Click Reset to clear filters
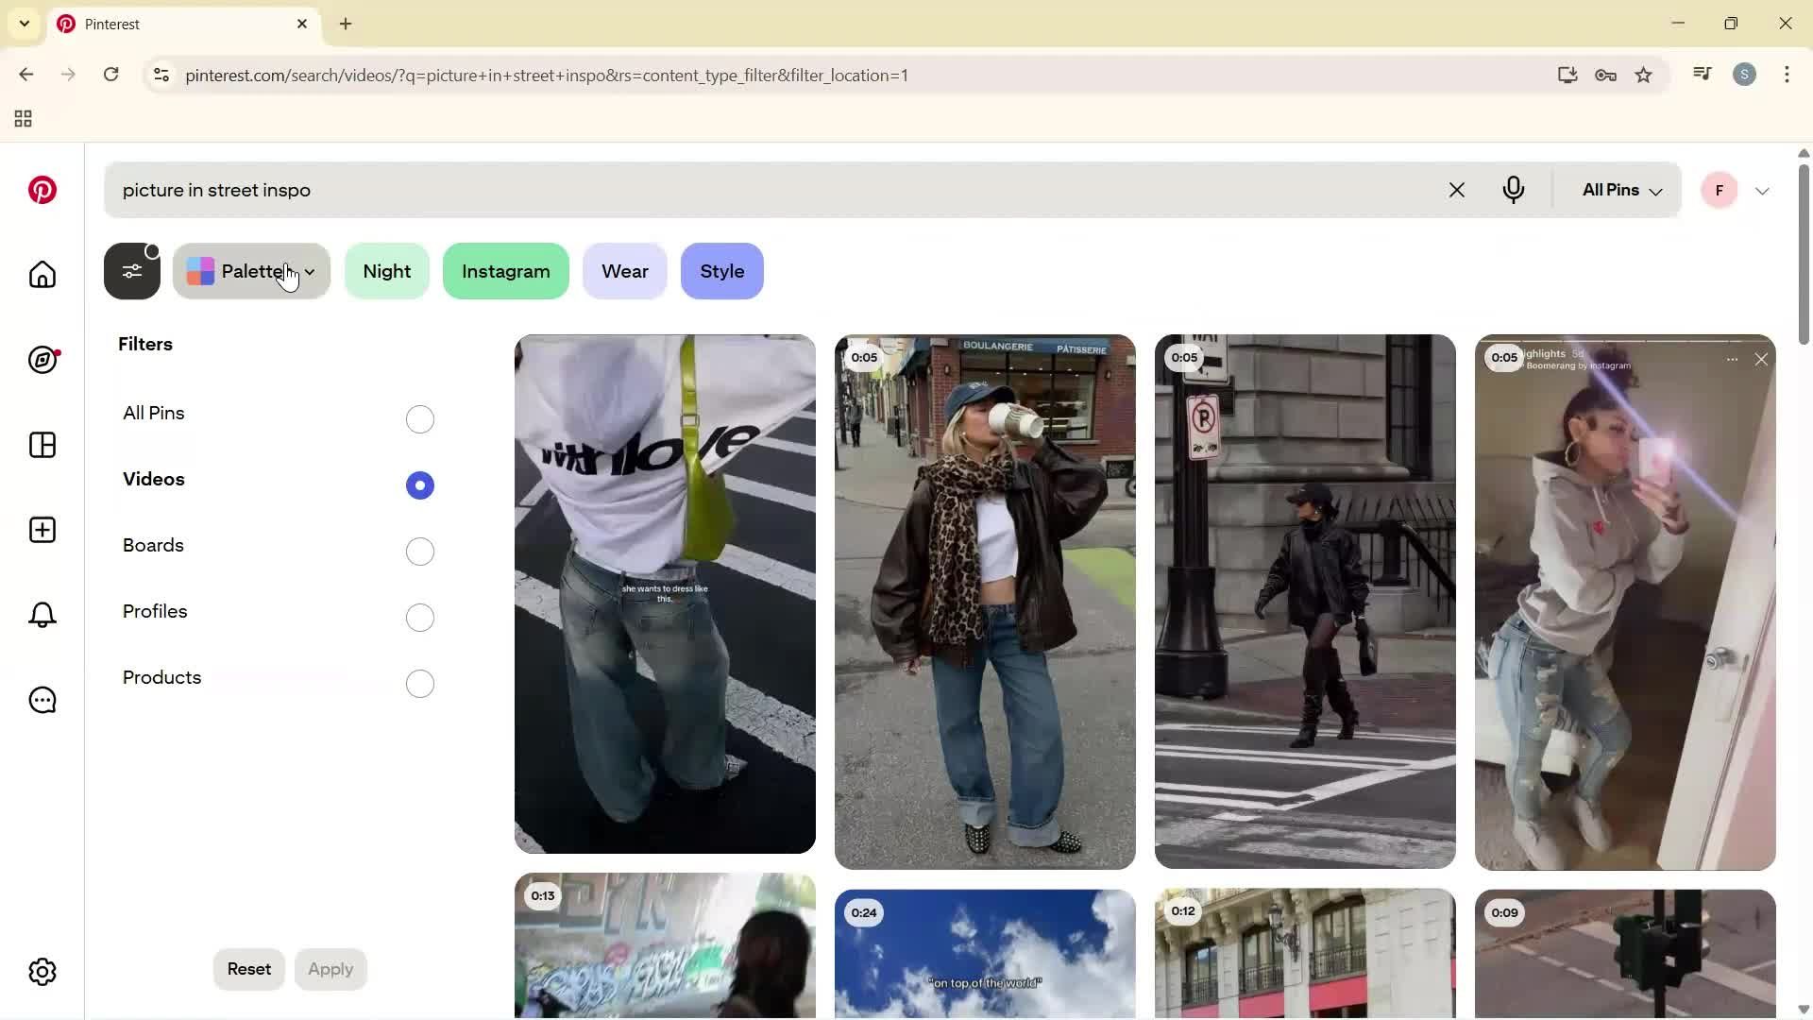Screen dimensions: 1813x1020 [248, 968]
